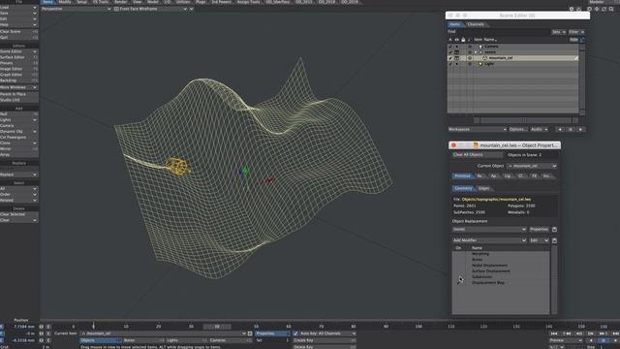
Task: Toggle the visibility mode icon for mountain_cel
Action: 456,58
